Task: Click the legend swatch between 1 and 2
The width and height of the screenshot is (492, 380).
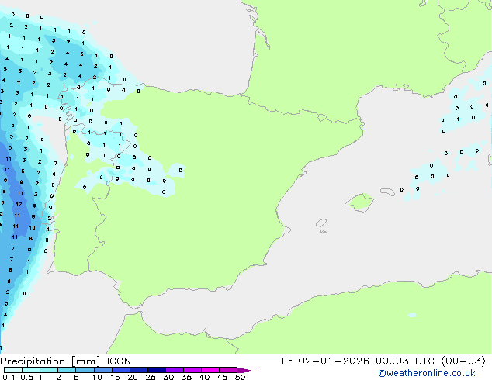Action: tap(49, 370)
